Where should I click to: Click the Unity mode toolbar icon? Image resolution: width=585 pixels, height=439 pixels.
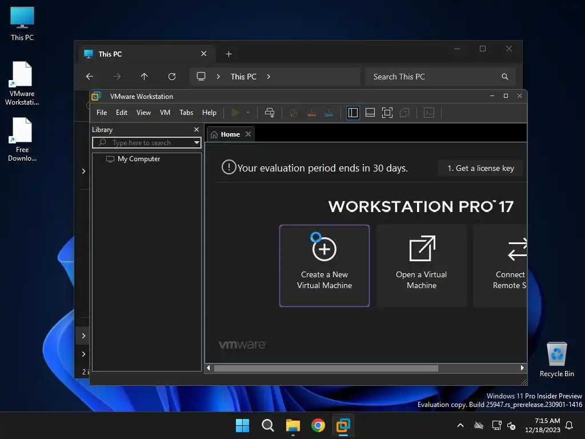point(404,113)
